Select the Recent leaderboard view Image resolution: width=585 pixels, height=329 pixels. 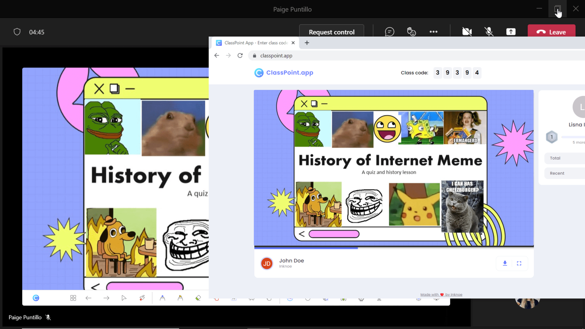[x=557, y=173]
